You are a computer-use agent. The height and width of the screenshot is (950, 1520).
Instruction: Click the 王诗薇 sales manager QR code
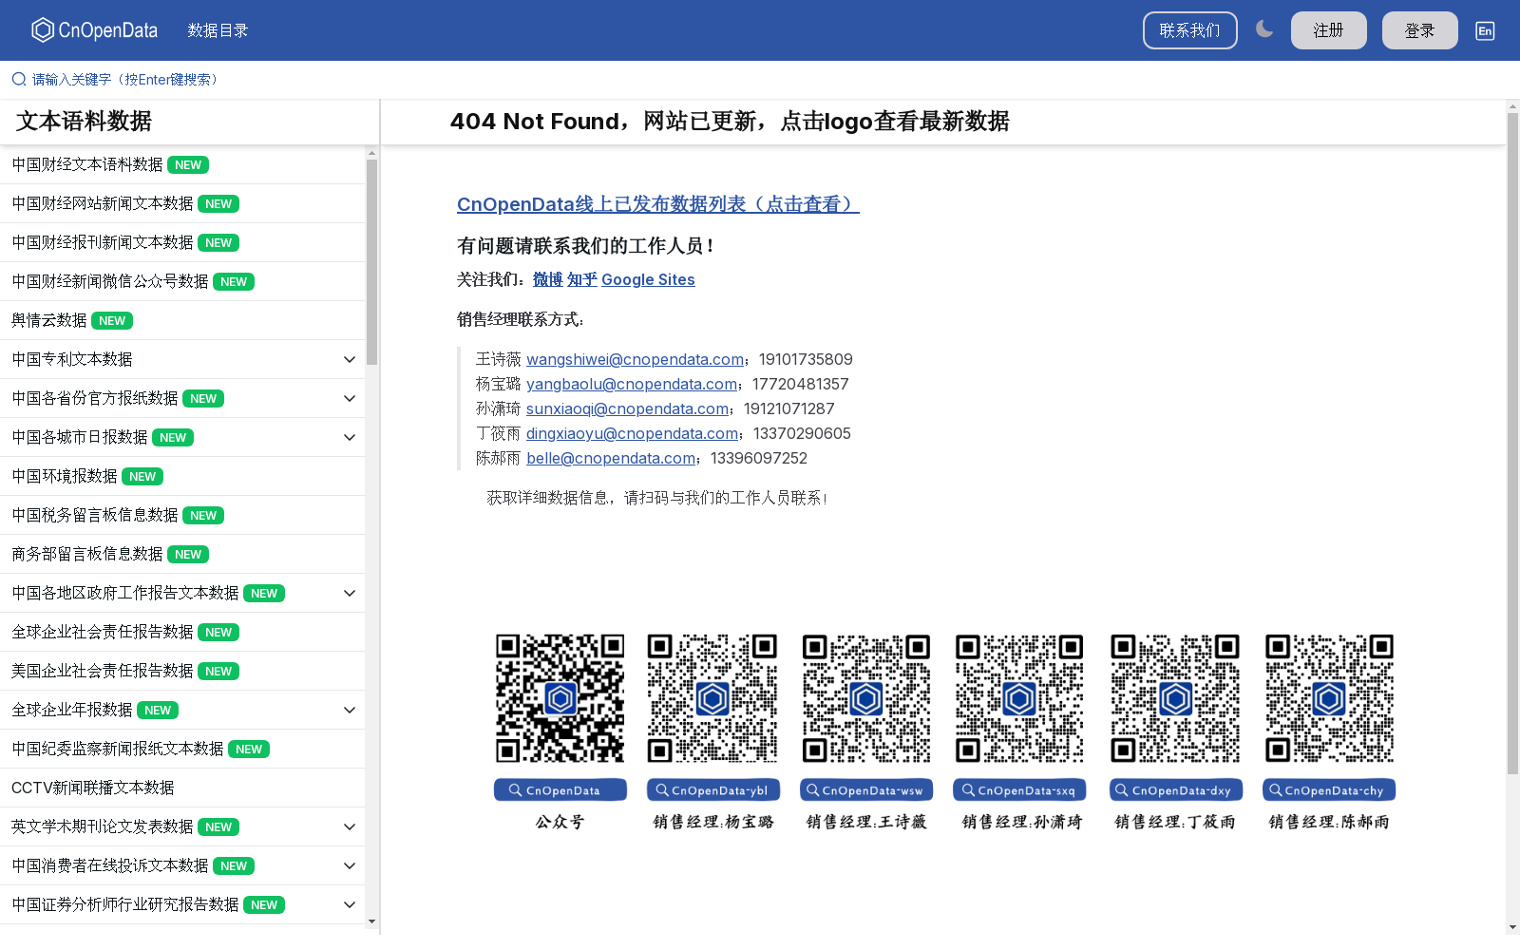point(866,698)
